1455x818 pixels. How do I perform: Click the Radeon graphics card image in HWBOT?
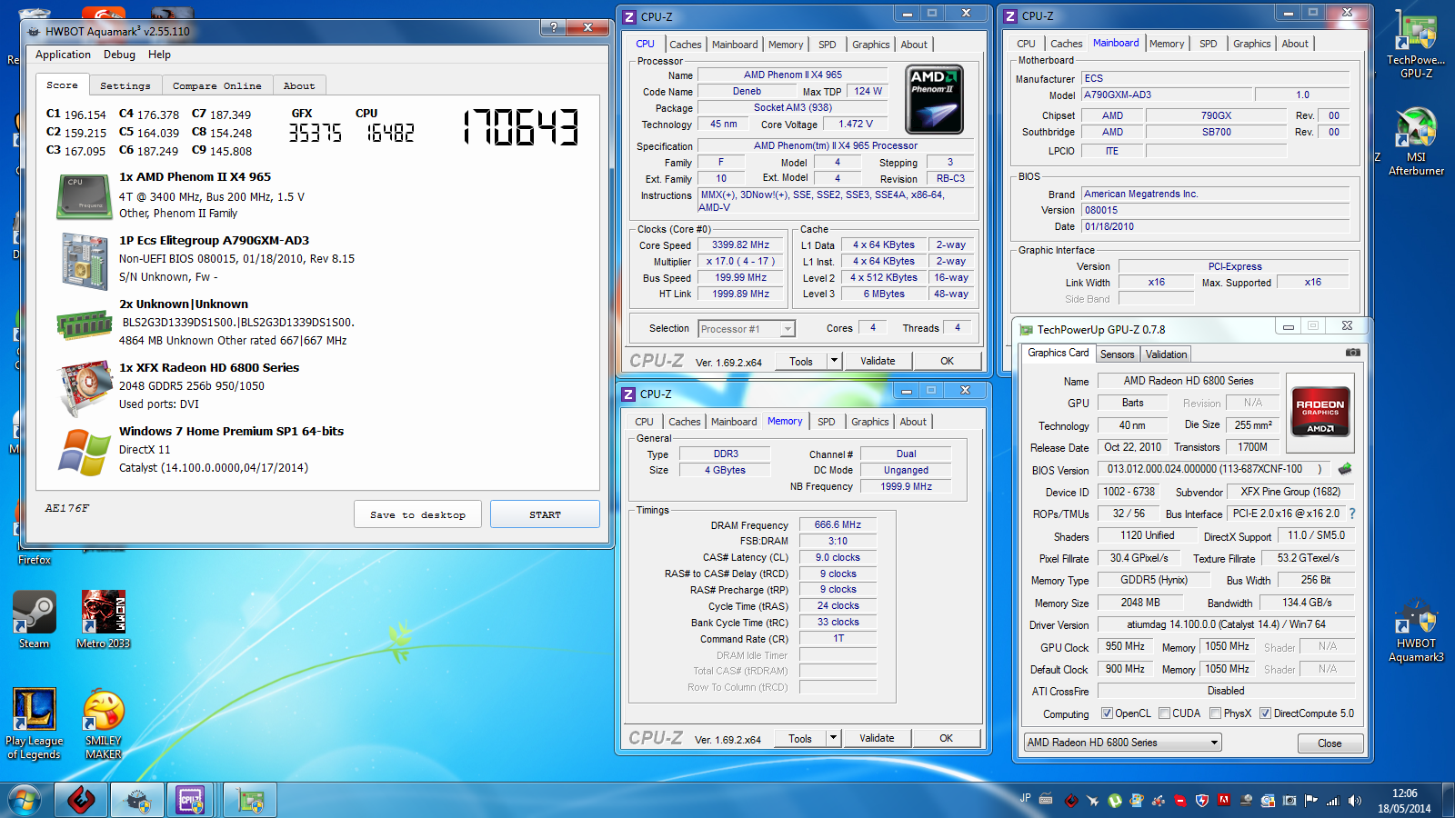85,387
